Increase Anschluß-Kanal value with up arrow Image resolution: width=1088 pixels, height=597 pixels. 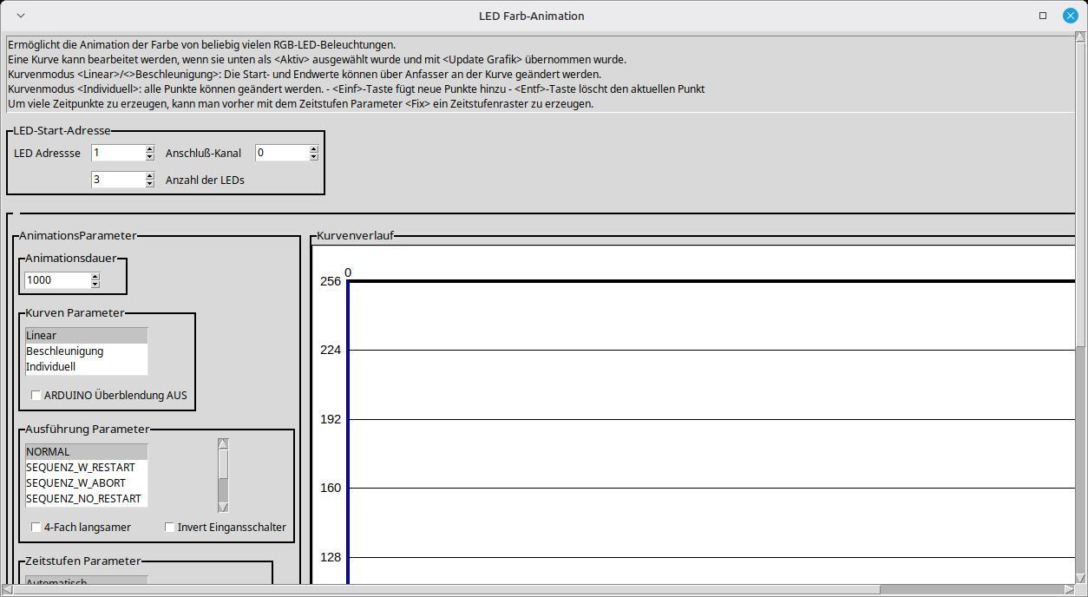tap(313, 149)
